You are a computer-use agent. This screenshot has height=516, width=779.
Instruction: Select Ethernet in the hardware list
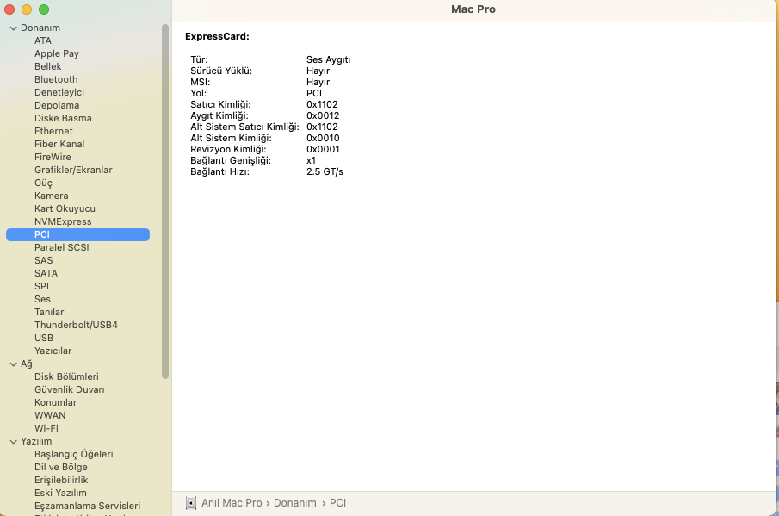53,131
